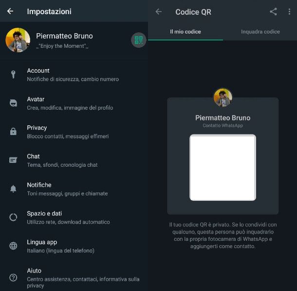Screen dimensions: 297x291
Task: Switch to the Inquadra codice tab
Action: pyautogui.click(x=260, y=32)
